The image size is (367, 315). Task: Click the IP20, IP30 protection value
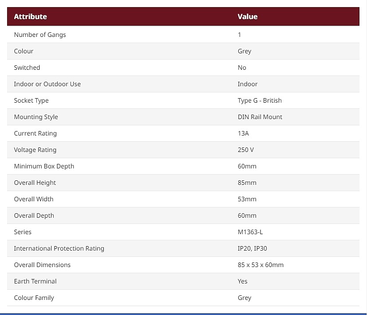(x=252, y=248)
